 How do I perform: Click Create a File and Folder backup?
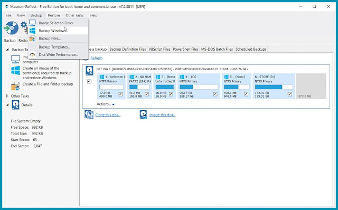click(x=48, y=84)
